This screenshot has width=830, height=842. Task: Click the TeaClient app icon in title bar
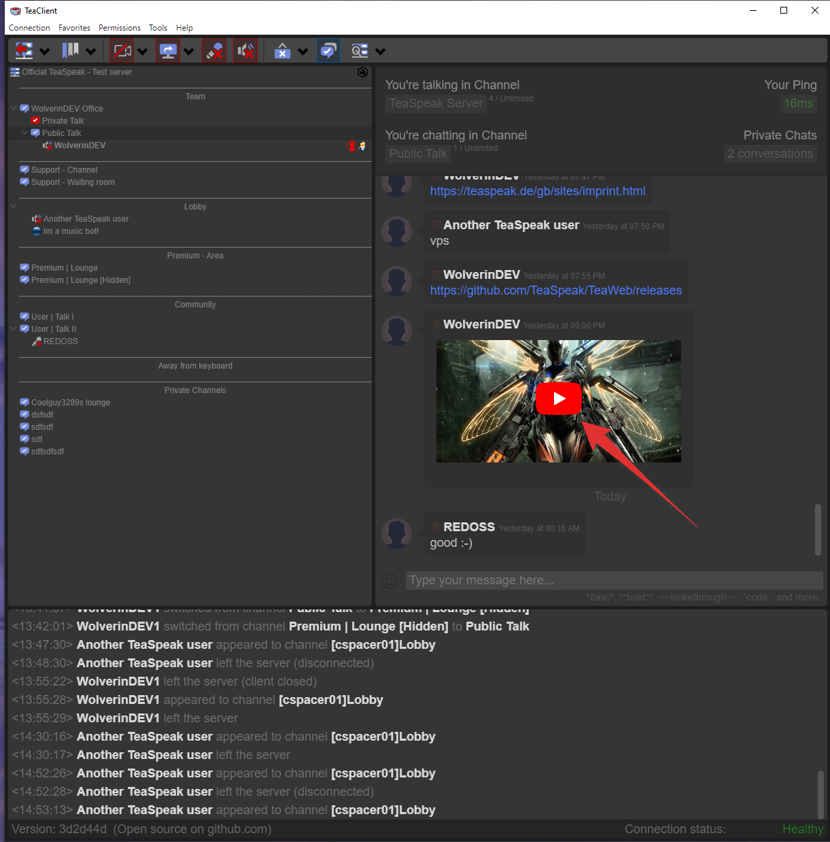pyautogui.click(x=16, y=11)
